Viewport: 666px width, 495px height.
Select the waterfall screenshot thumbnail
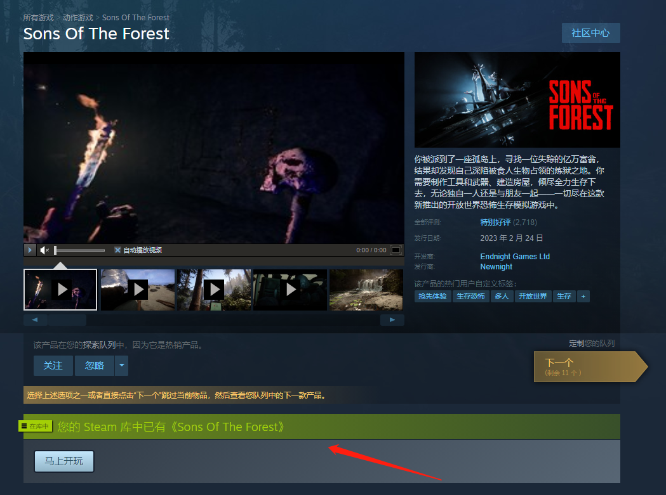pyautogui.click(x=366, y=290)
